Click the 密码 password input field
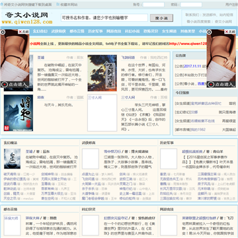238x238 pixels. [191, 5]
